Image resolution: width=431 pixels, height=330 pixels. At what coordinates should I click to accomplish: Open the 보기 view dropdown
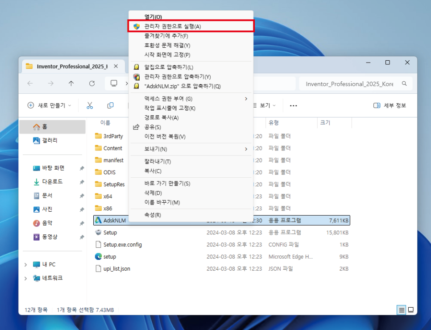point(265,105)
